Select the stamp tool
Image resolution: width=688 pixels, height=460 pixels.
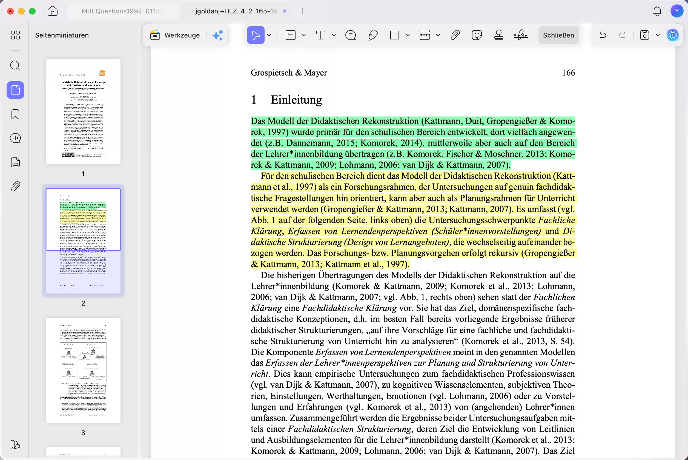click(x=498, y=35)
